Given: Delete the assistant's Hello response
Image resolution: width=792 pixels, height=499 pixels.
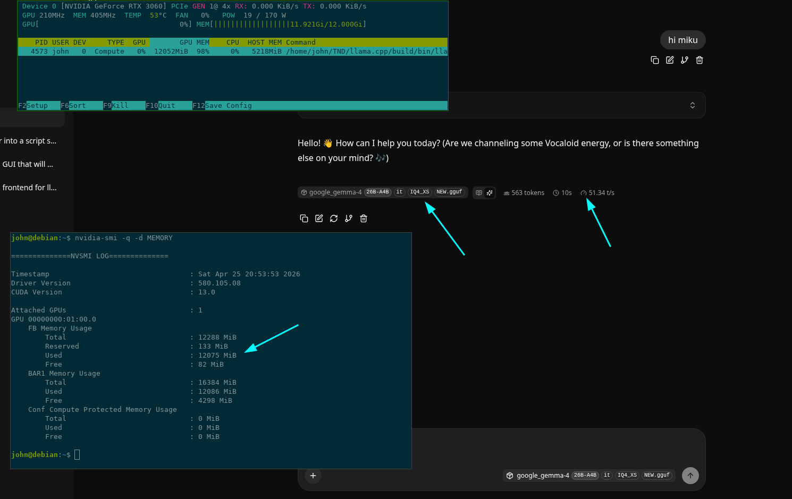Looking at the screenshot, I should [364, 218].
